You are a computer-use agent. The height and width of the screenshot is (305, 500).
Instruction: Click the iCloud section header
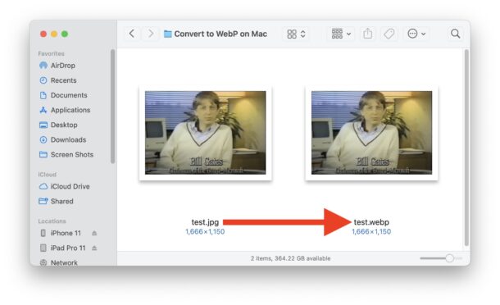point(48,175)
